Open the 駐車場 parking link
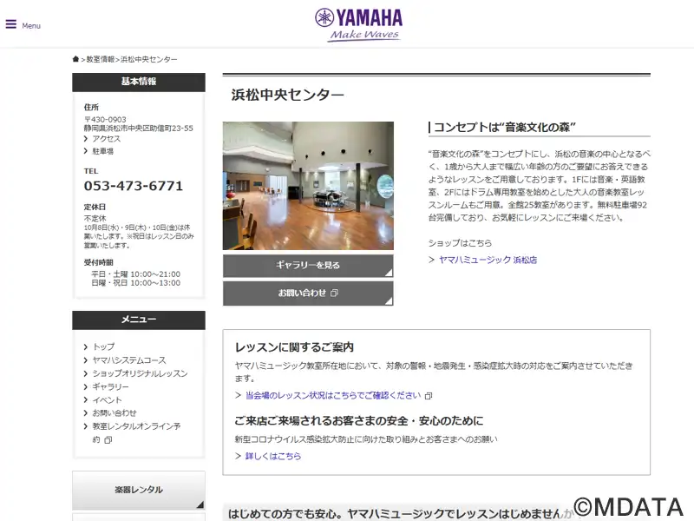This screenshot has height=521, width=694. click(102, 151)
